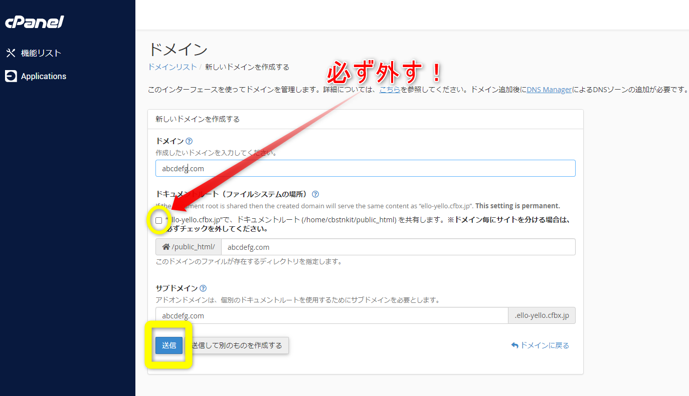Click the Applications sidebar icon
Screen dimensions: 689x396
tap(11, 76)
